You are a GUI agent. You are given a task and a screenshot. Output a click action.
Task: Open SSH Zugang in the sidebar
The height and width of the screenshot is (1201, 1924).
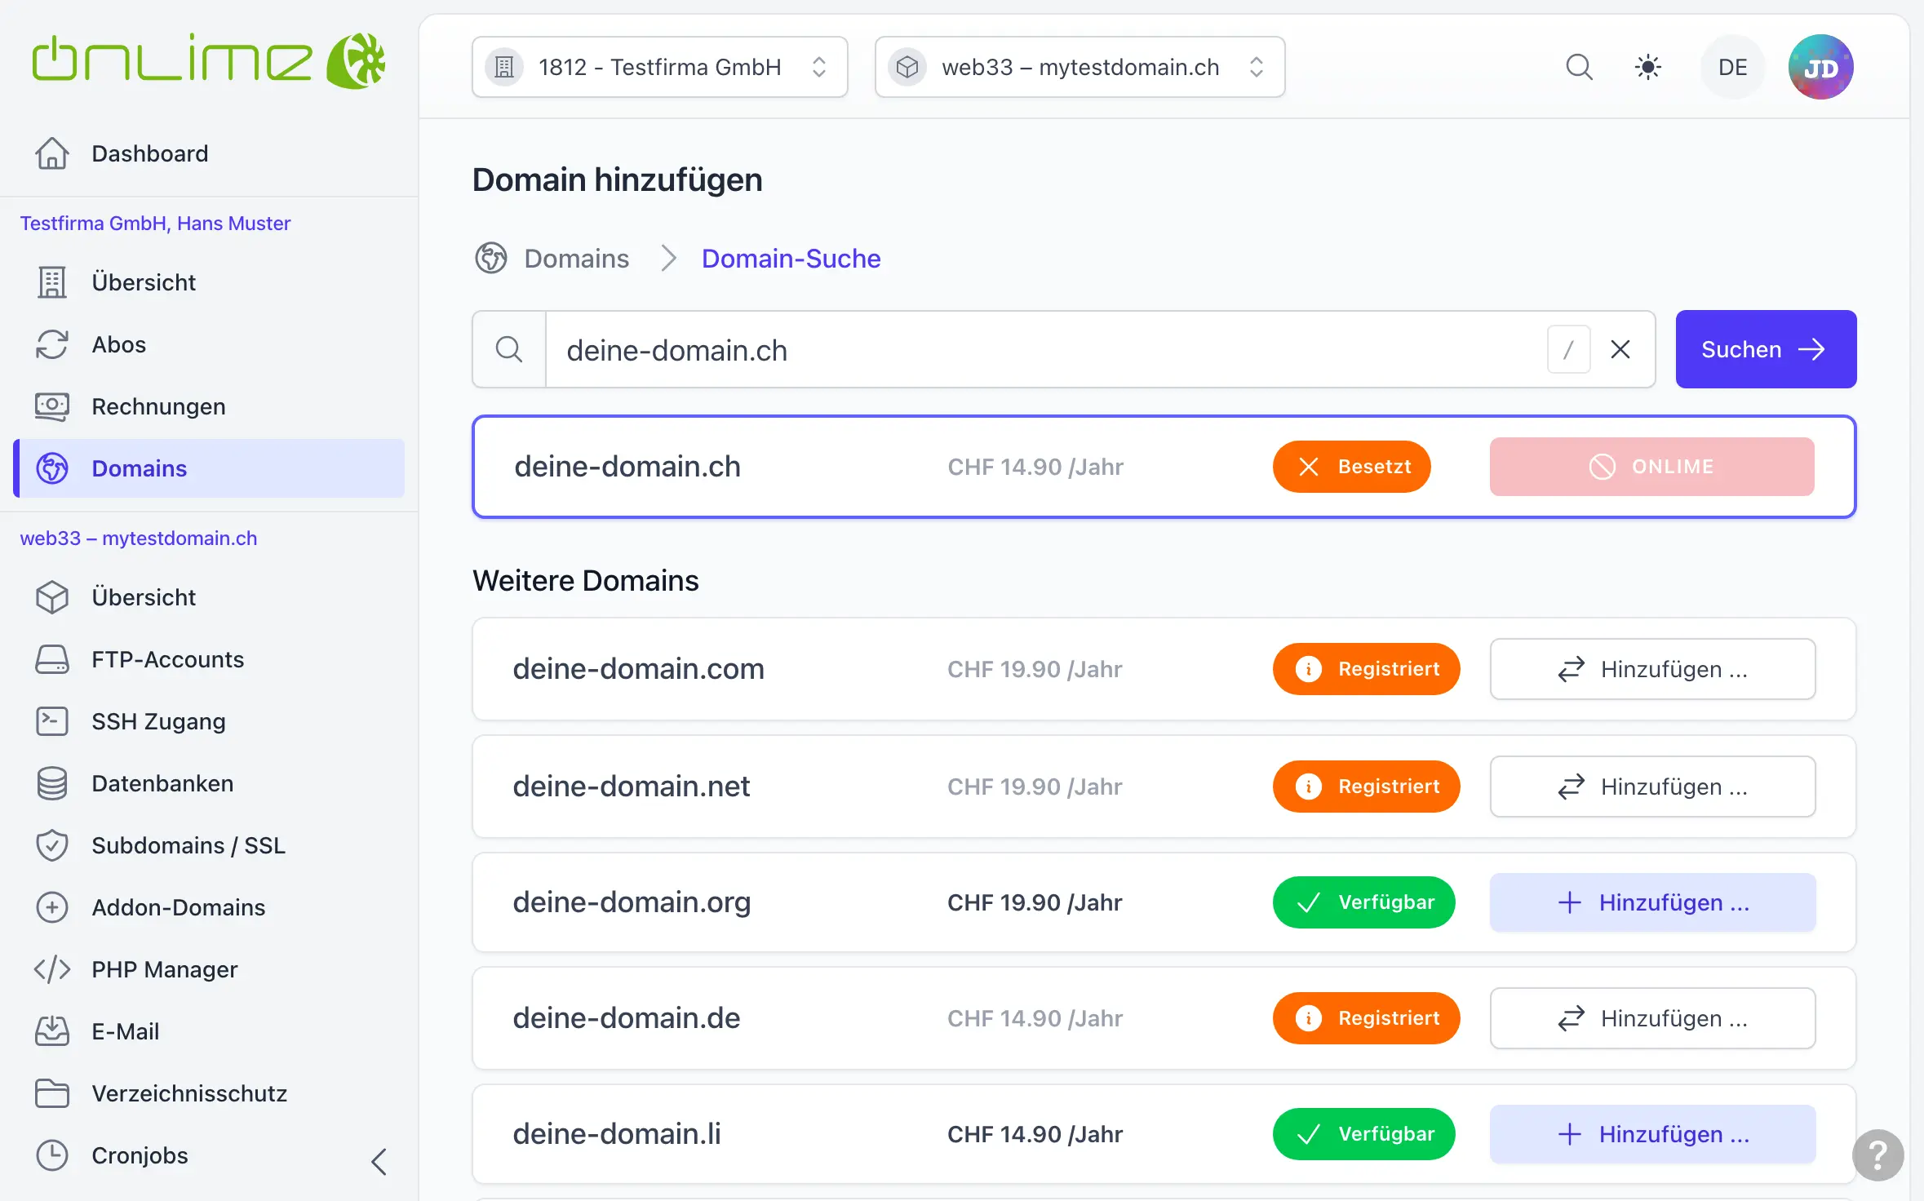click(209, 721)
